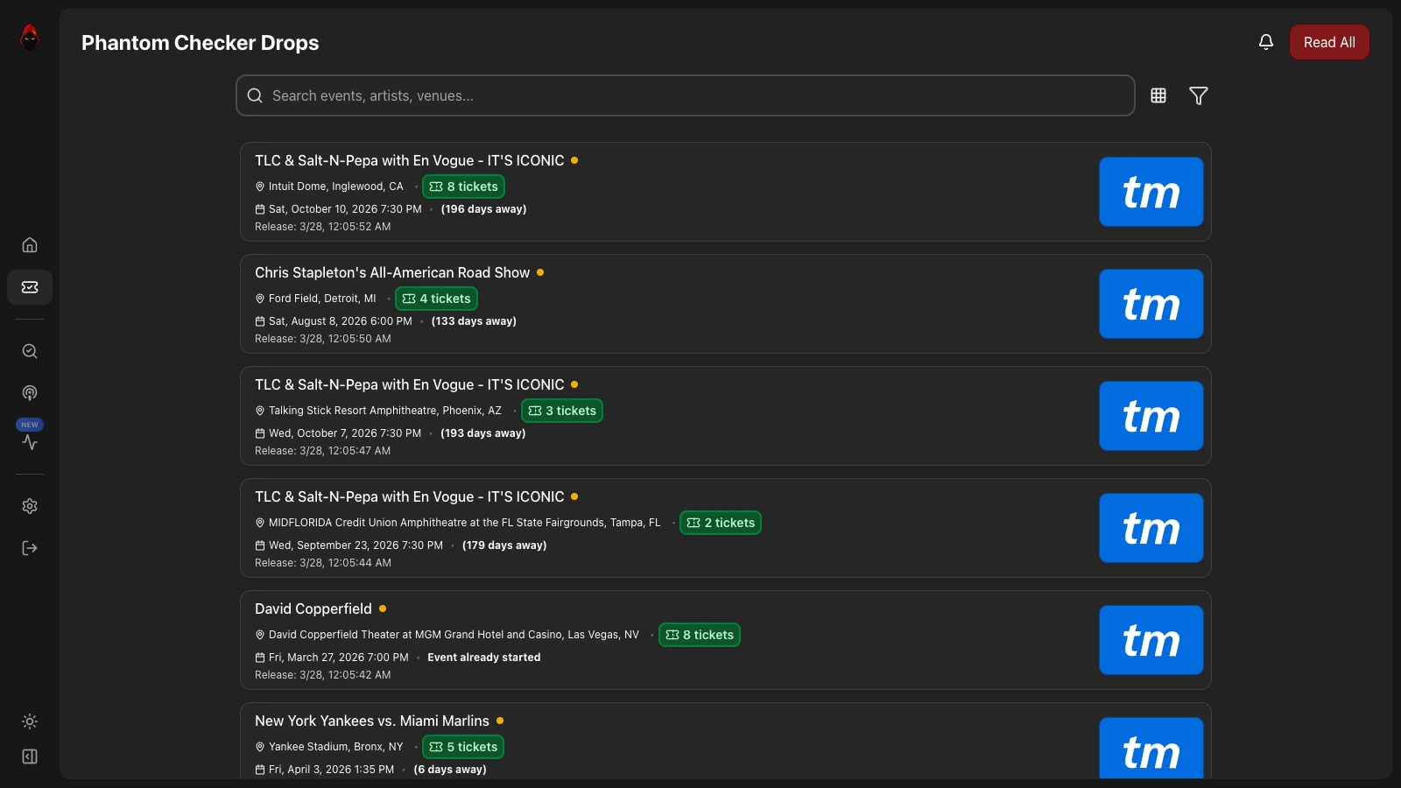1401x788 pixels.
Task: Click 'Release: 3/28, 12:05:52 AM' text
Action: pyautogui.click(x=323, y=227)
